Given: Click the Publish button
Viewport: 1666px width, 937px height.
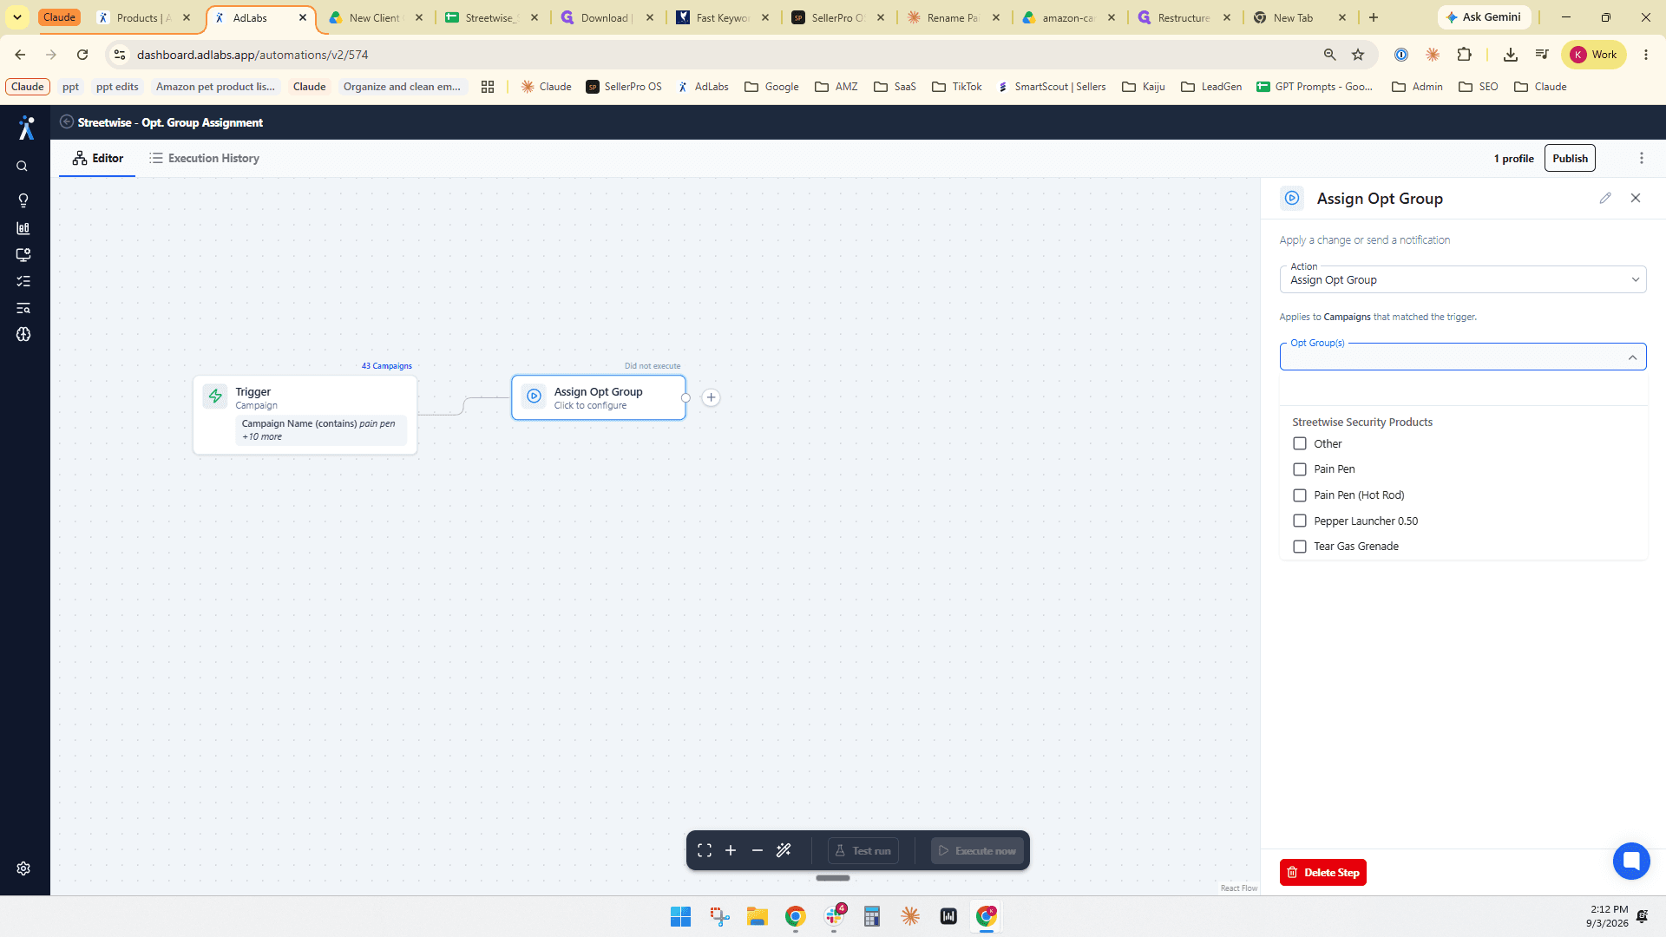Looking at the screenshot, I should [1570, 158].
